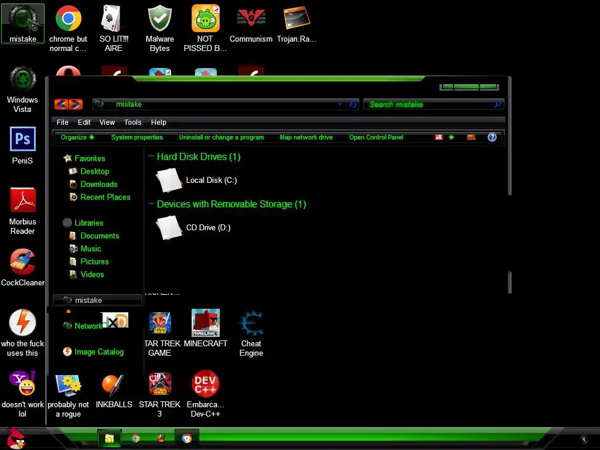Open the Yahoo 'doesn't work lol' icon
This screenshot has width=600, height=450.
pyautogui.click(x=23, y=394)
